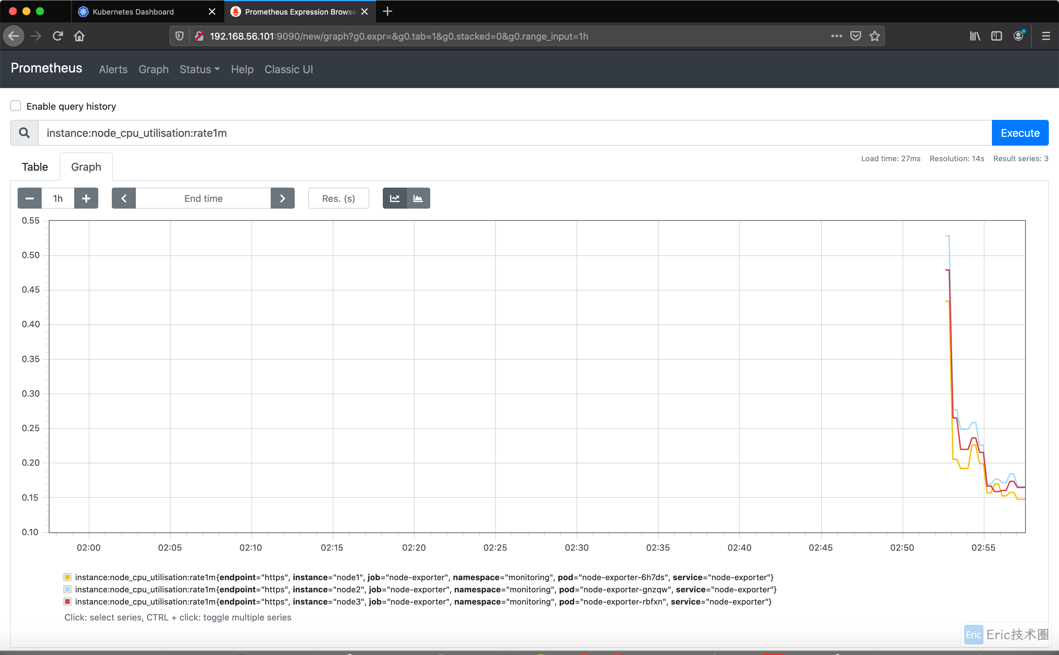Viewport: 1059px width, 655px height.
Task: Open Firefox account icon
Action: click(1019, 36)
